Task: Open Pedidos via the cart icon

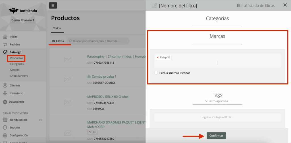Action: point(5,44)
